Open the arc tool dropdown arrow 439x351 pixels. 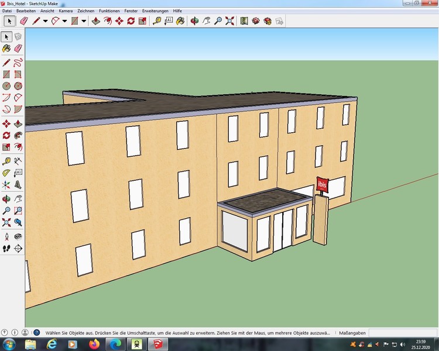coord(64,21)
